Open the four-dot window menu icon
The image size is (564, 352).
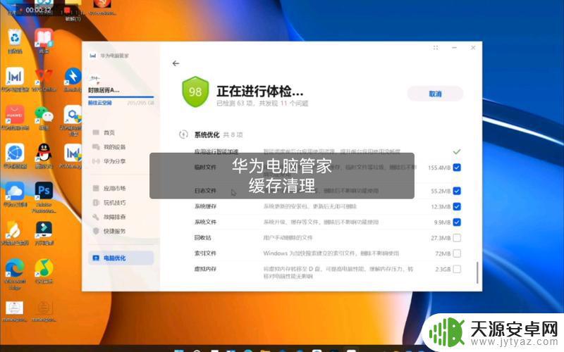coord(436,48)
